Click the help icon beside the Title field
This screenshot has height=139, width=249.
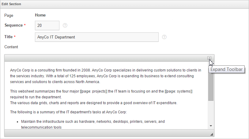[x=164, y=37]
